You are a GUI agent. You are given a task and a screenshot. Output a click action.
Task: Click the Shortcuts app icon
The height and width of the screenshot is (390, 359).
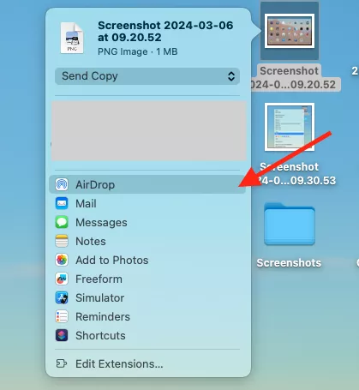[x=62, y=335]
